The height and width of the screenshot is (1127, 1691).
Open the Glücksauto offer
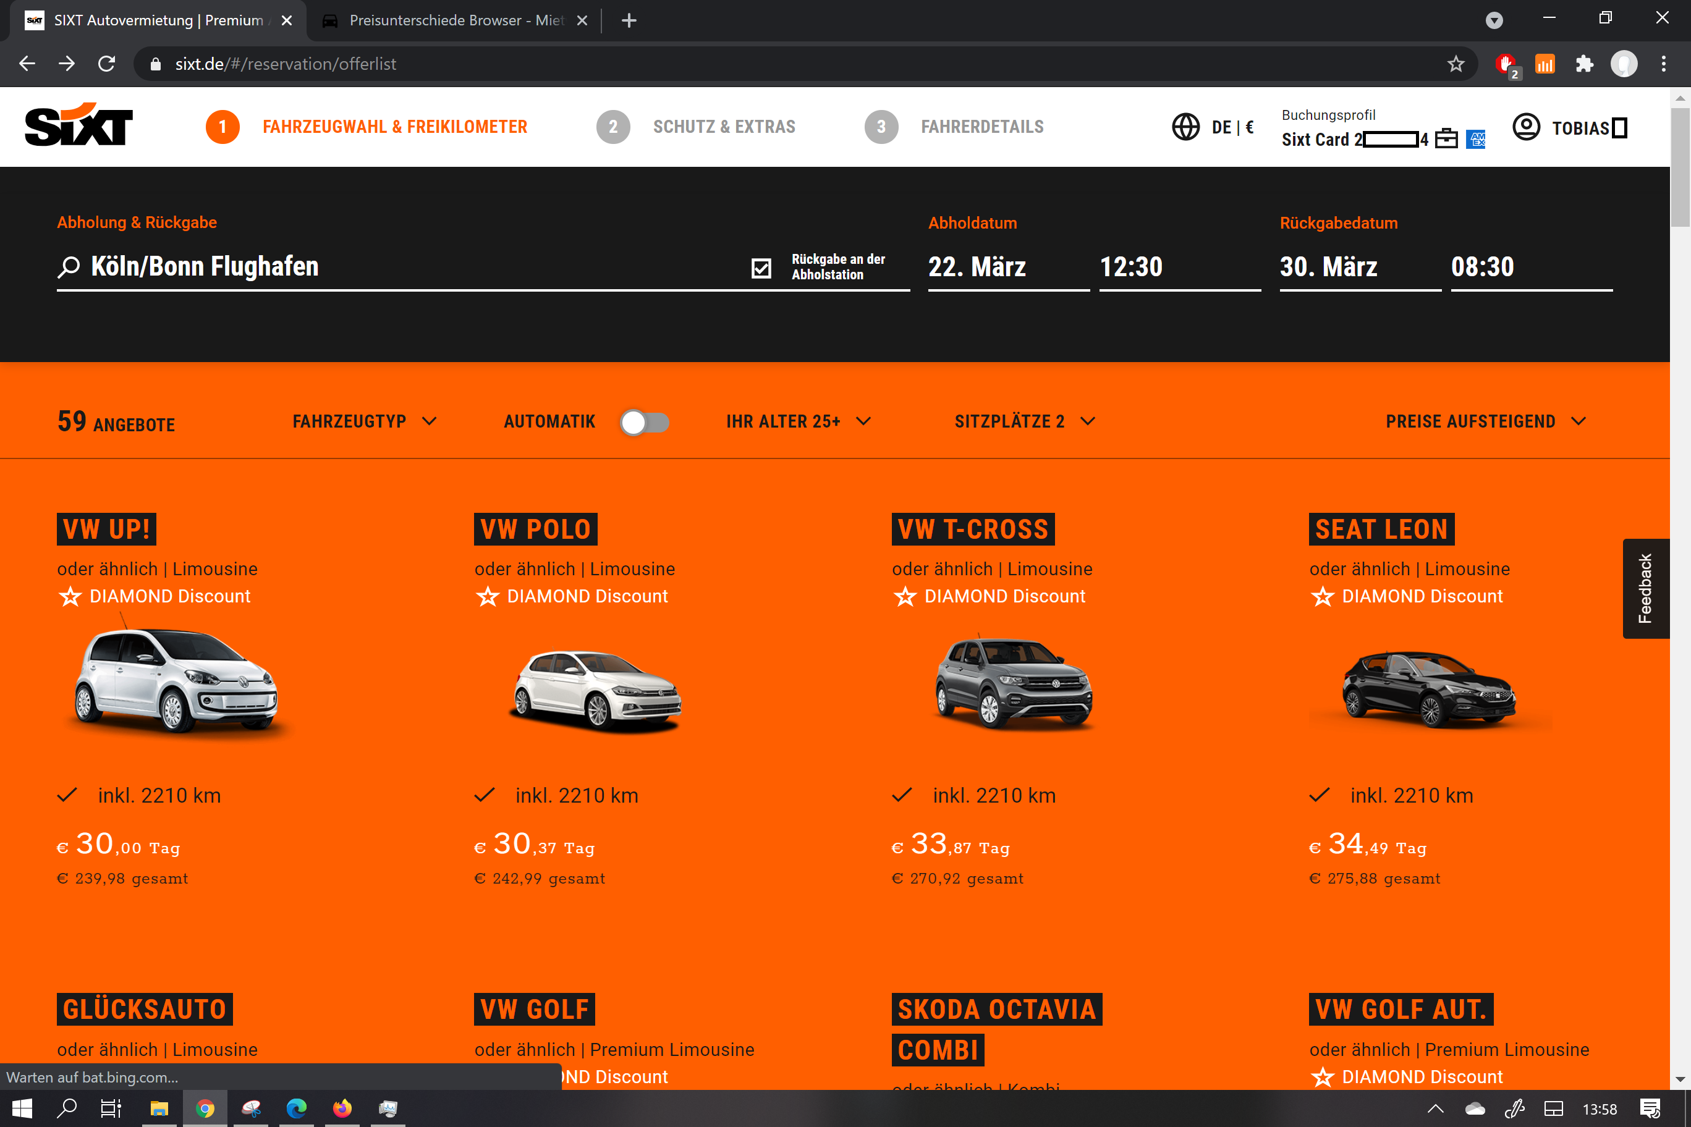pyautogui.click(x=145, y=1009)
